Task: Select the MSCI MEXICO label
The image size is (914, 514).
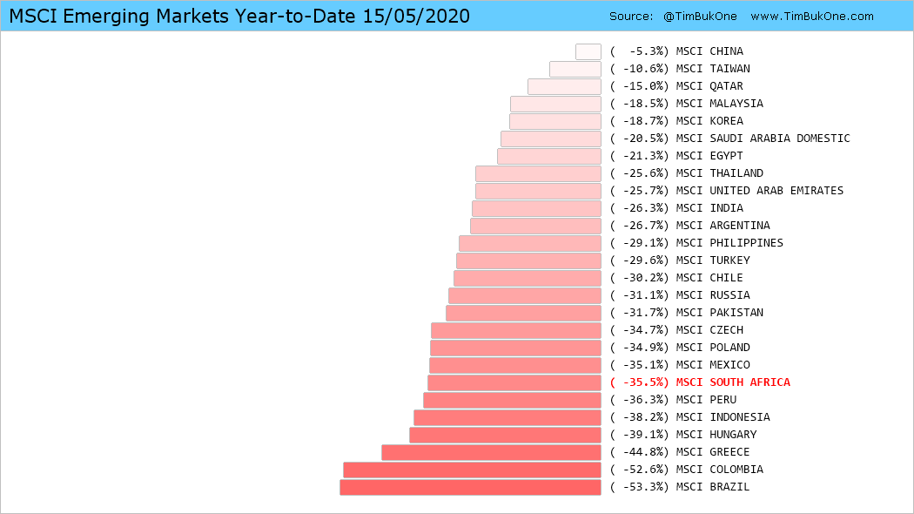Action: click(x=713, y=365)
